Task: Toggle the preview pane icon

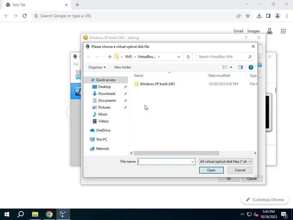Action: [x=240, y=67]
